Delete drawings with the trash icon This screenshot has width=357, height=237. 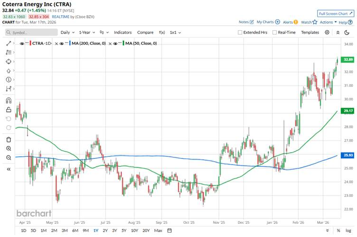[9, 139]
